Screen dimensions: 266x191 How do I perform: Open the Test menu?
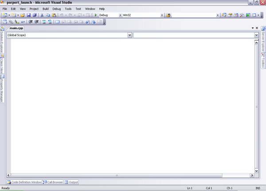pos(78,9)
